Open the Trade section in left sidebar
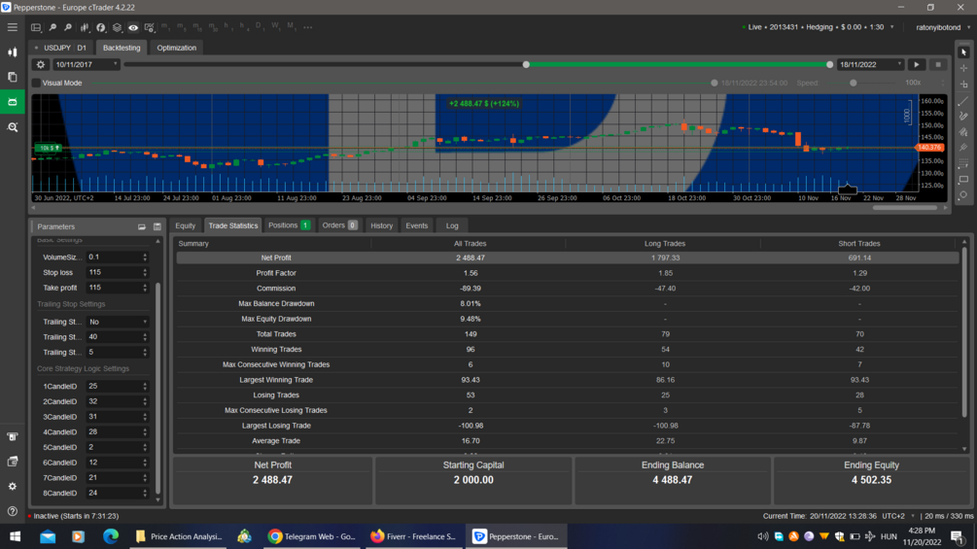Viewport: 977px width, 549px height. click(13, 52)
